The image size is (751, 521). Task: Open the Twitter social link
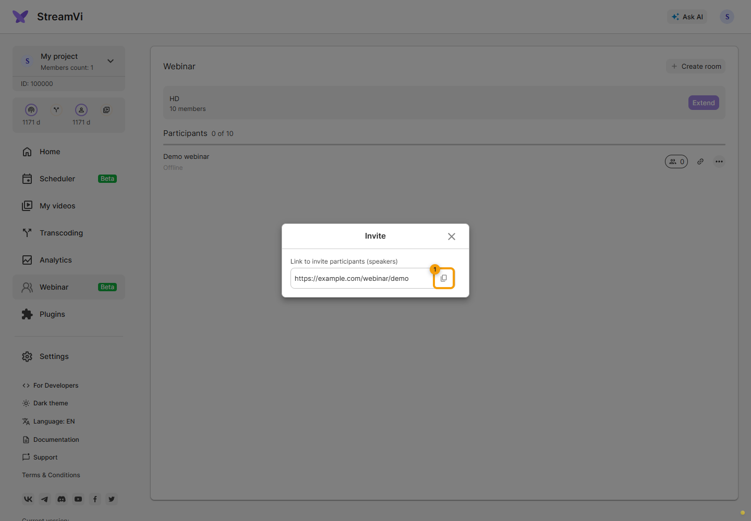pyautogui.click(x=112, y=499)
